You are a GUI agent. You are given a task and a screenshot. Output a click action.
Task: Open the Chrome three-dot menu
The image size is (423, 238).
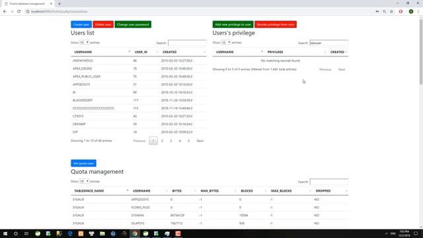[x=418, y=12]
